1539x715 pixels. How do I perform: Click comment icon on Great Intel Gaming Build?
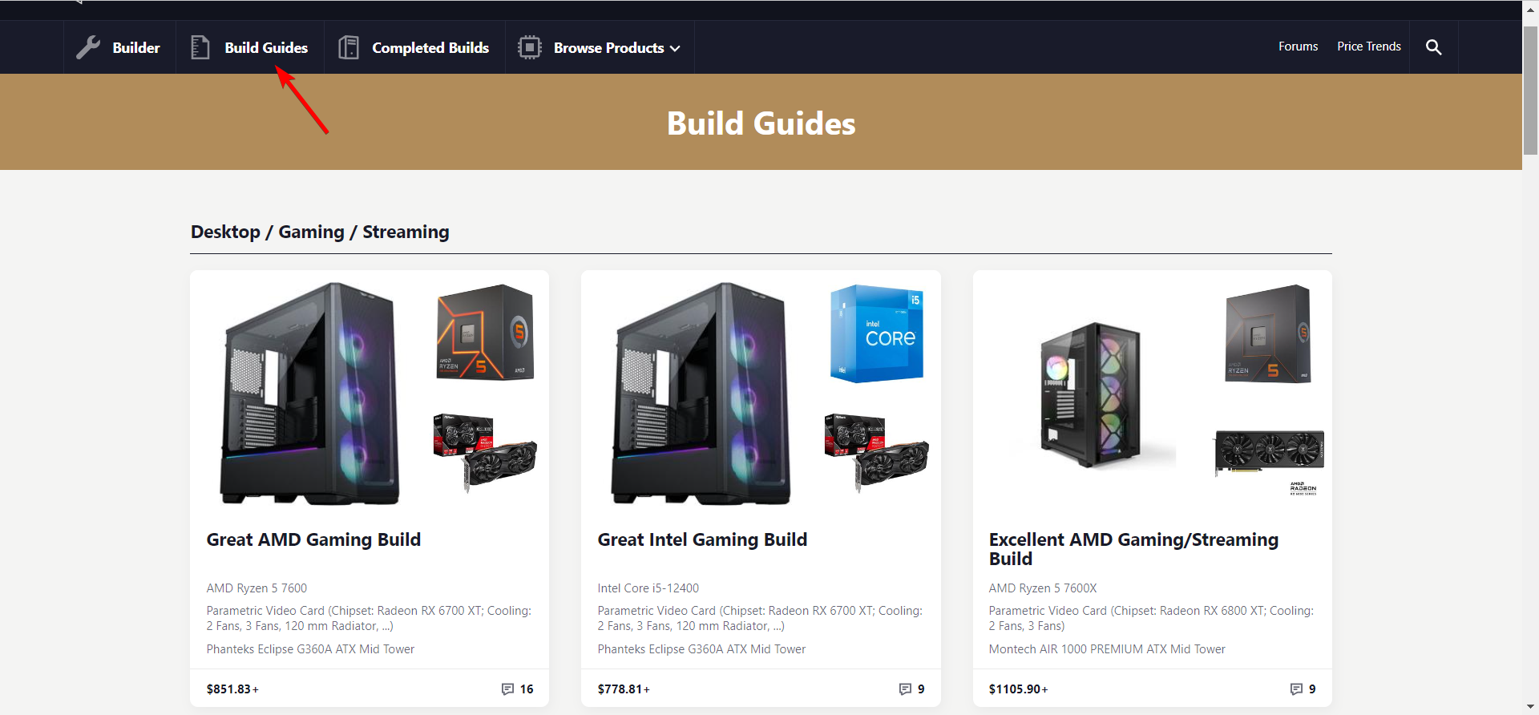click(x=905, y=689)
